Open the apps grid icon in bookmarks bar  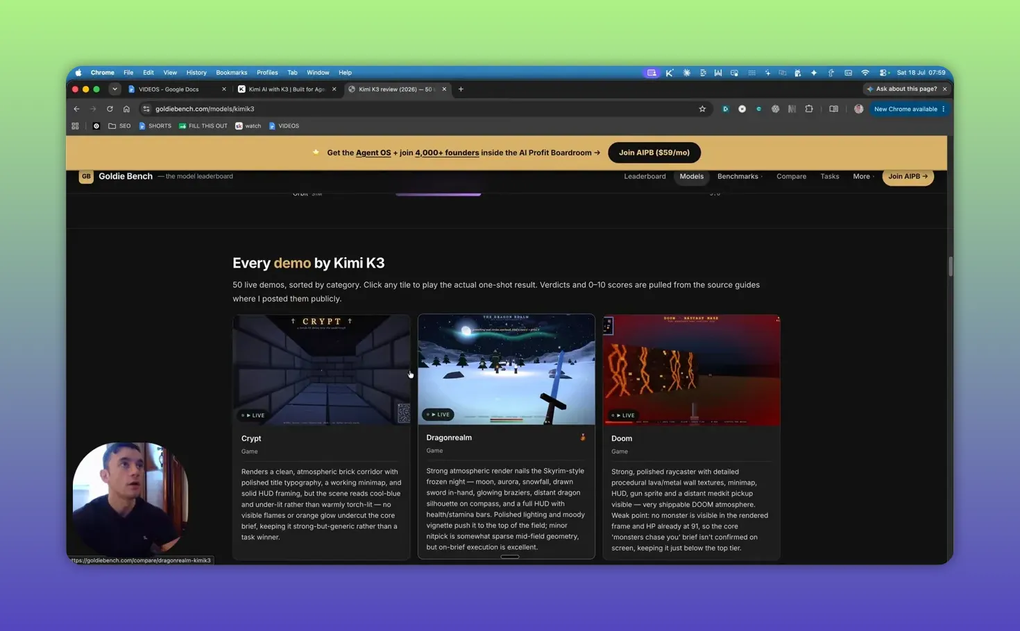click(75, 126)
